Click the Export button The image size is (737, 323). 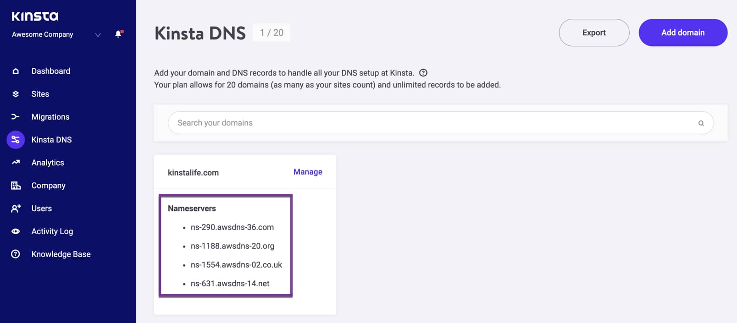[x=594, y=33]
